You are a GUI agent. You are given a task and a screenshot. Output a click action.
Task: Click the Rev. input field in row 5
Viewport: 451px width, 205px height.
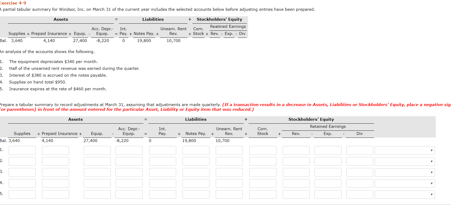(x=296, y=195)
